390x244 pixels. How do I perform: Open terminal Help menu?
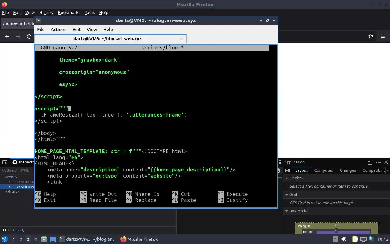[108, 30]
